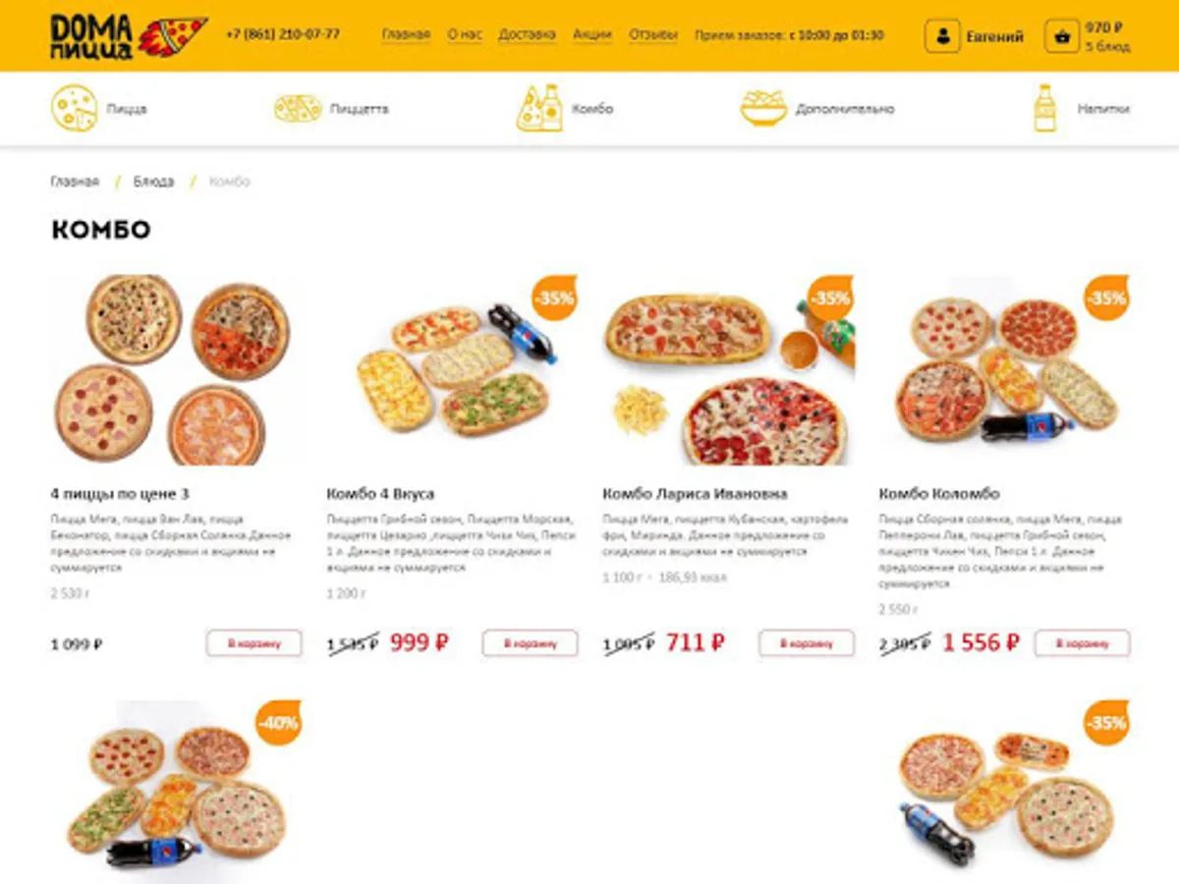Visit the Акции navigation link

[592, 34]
